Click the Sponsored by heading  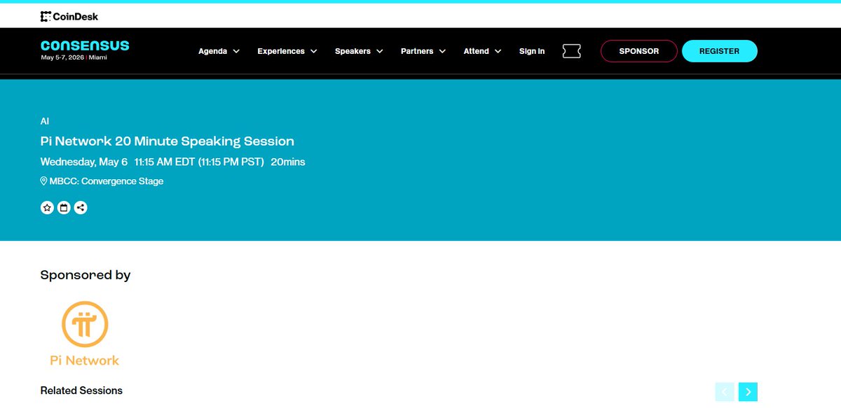pyautogui.click(x=86, y=275)
